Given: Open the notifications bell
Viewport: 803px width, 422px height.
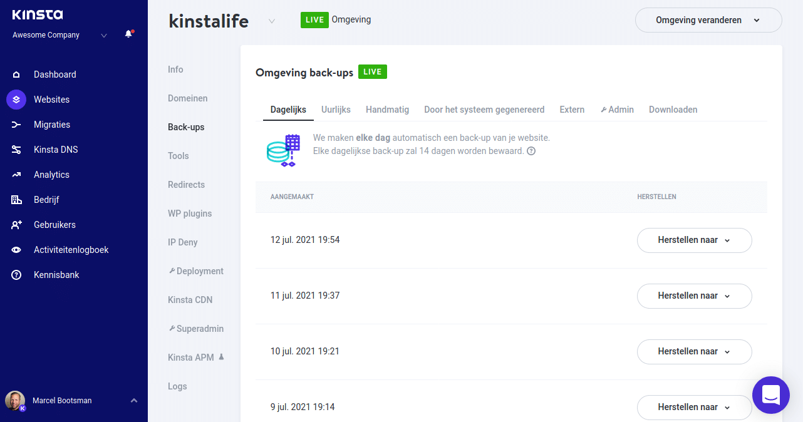Looking at the screenshot, I should pos(129,34).
